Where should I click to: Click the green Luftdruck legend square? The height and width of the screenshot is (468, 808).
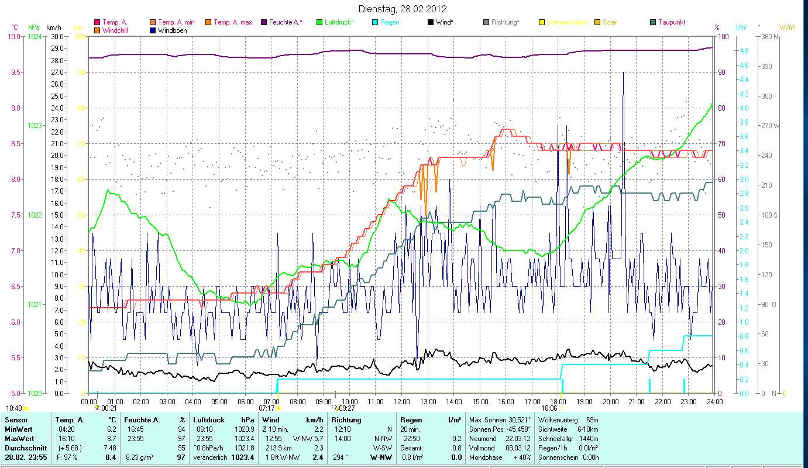(319, 22)
